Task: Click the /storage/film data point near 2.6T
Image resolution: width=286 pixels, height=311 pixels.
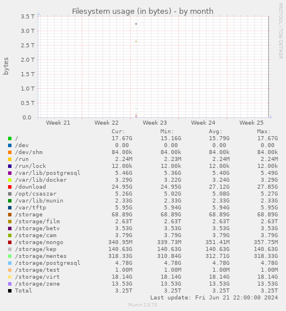Action: pyautogui.click(x=136, y=42)
